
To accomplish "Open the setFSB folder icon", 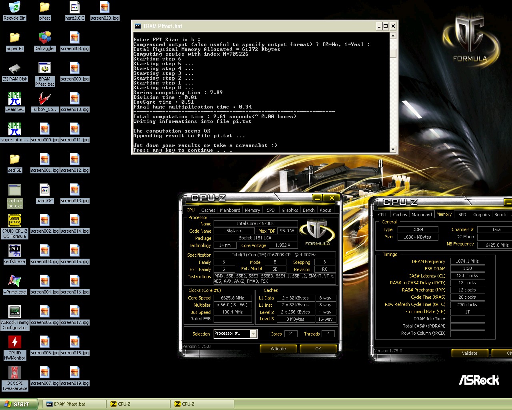I will pos(15,163).
